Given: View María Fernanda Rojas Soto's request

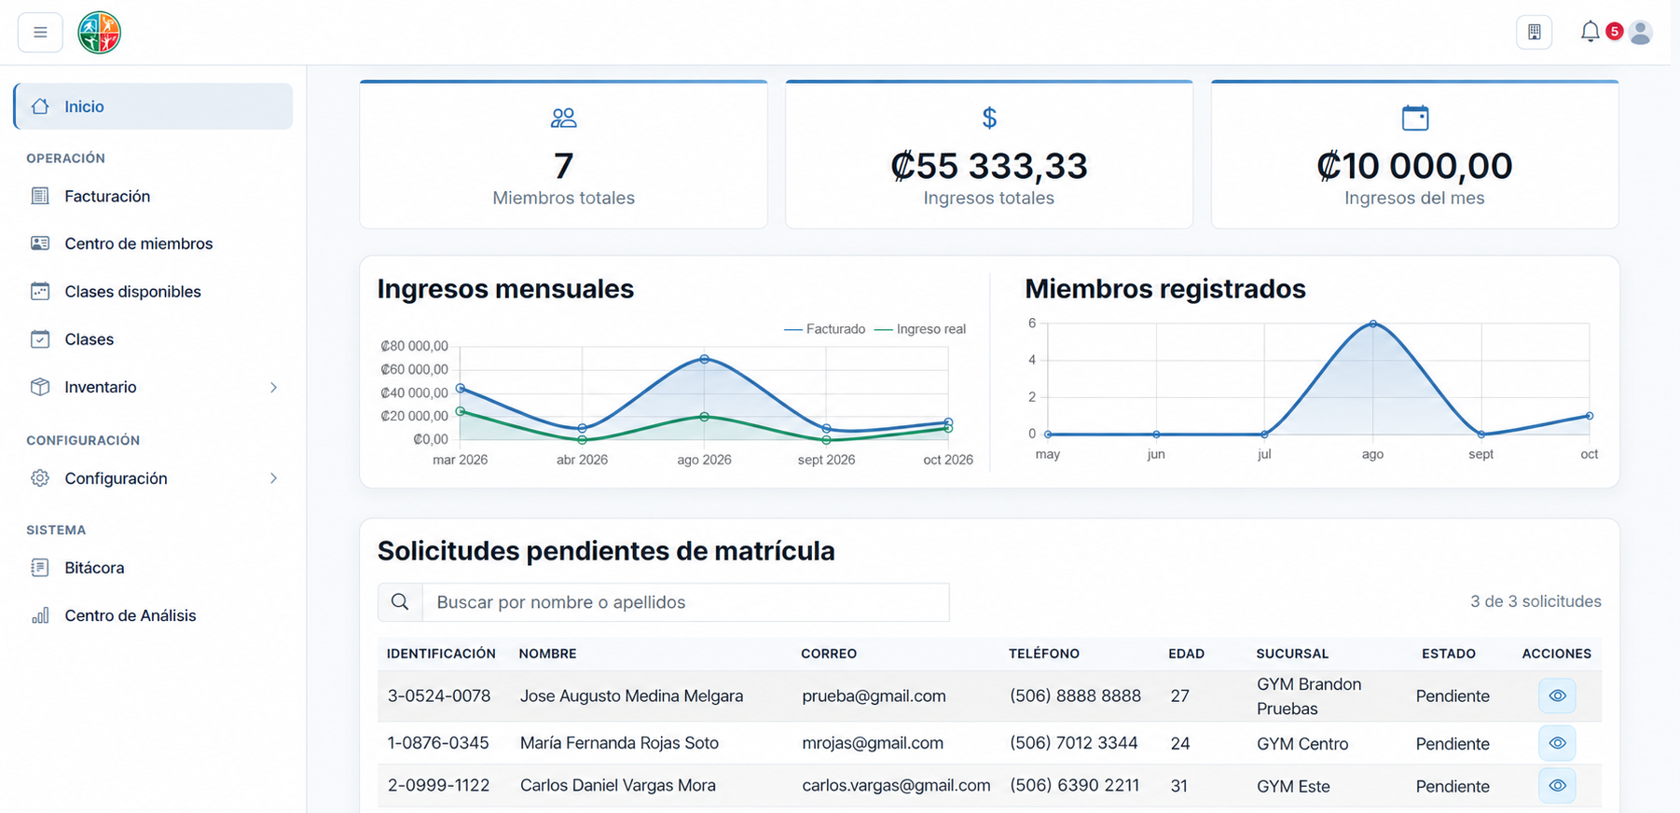Looking at the screenshot, I should (x=1557, y=743).
